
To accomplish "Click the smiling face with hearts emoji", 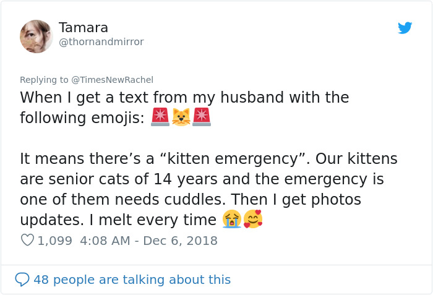I will (x=252, y=219).
